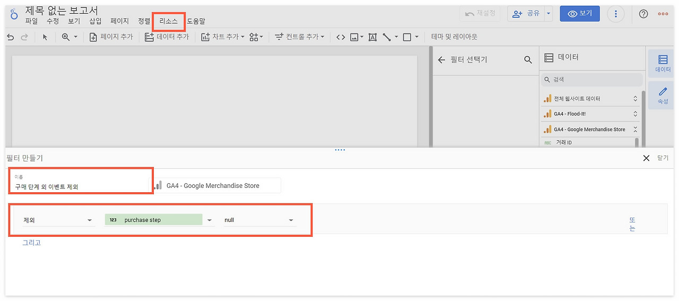This screenshot has height=301, width=679.
Task: Open the 컨트롤 추가 dropdown
Action: click(x=300, y=37)
